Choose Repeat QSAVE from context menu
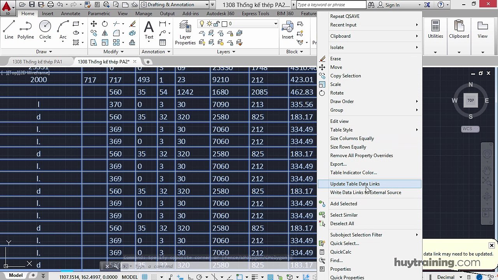The image size is (498, 280). click(x=370, y=16)
